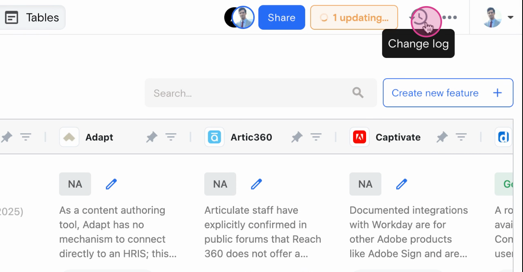Viewport: 523px width, 272px height.
Task: Click the 1 updating status indicator
Action: [x=354, y=18]
